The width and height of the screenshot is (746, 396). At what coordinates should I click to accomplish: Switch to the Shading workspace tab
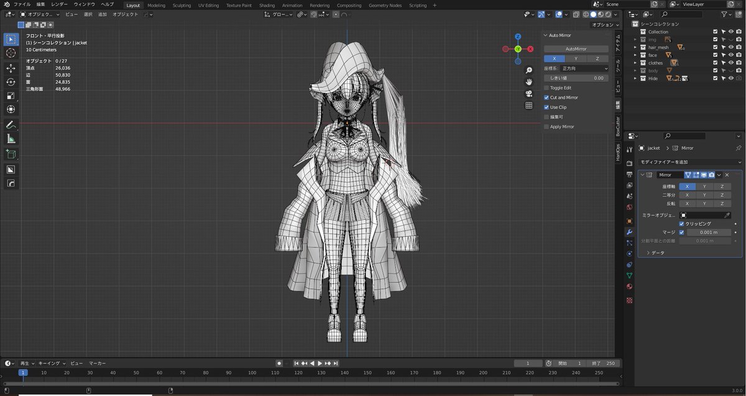coord(267,5)
